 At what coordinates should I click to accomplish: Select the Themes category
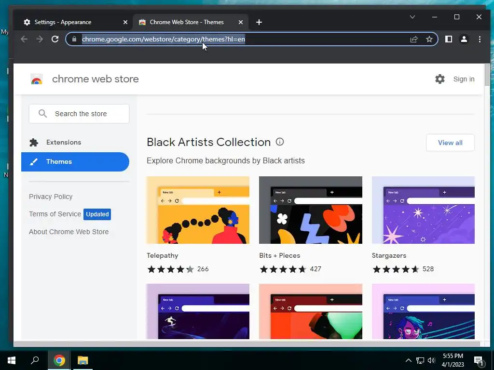tap(75, 162)
